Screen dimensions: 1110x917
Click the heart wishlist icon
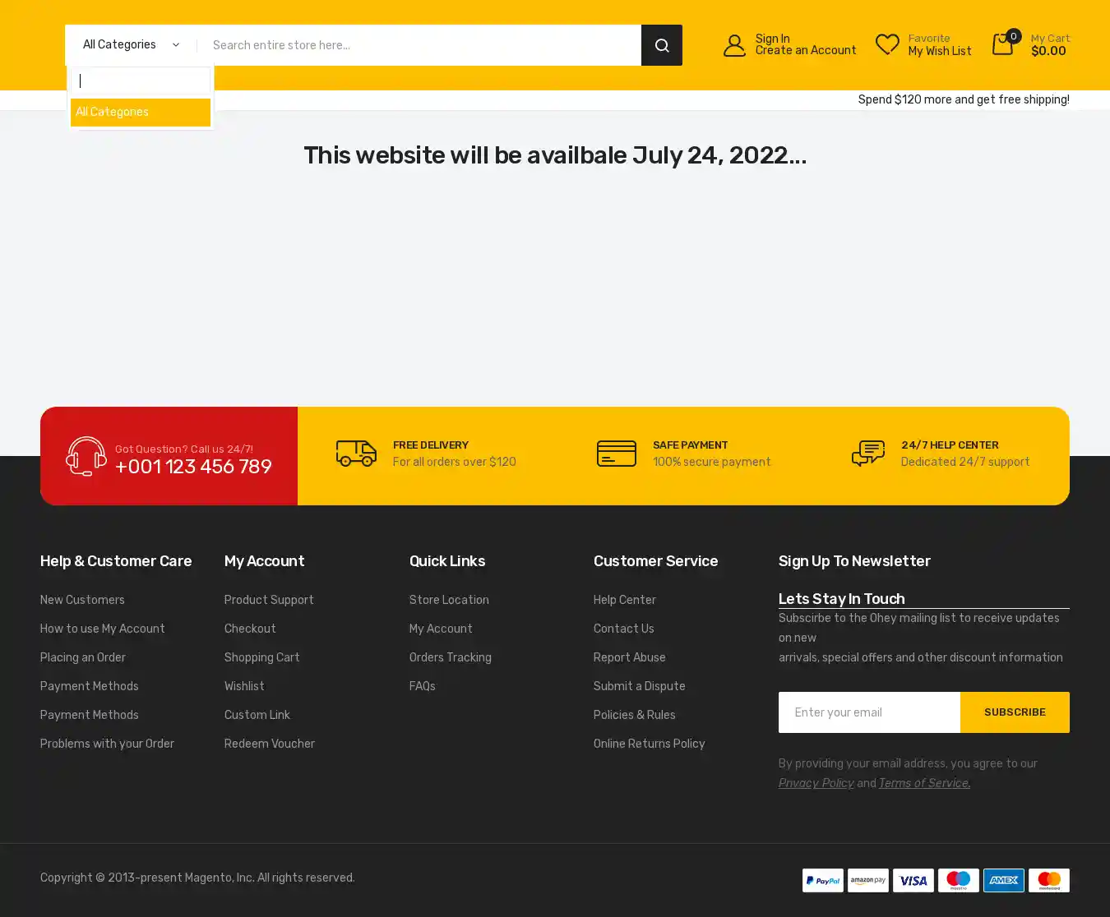tap(887, 44)
